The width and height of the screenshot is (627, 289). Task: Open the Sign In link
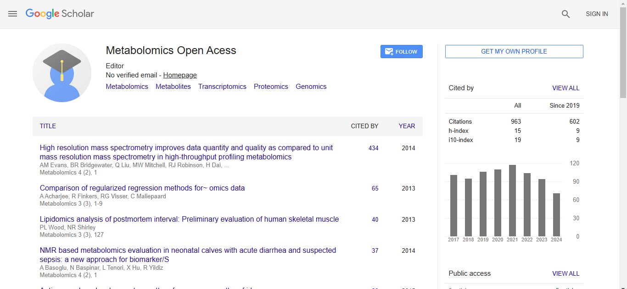point(597,14)
